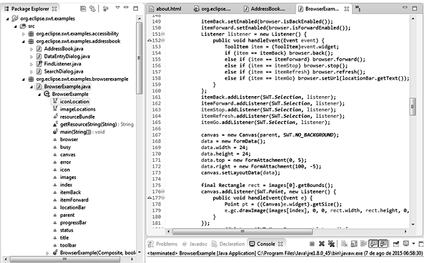Image resolution: width=429 pixels, height=263 pixels.
Task: Toggle Link with Editor icon
Action: [x=93, y=9]
